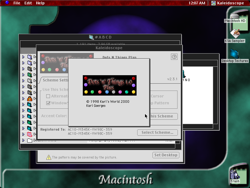Image resolution: width=250 pixels, height=188 pixels.
Task: Click the Kaleidoscope help question mark icon
Action: [174, 57]
